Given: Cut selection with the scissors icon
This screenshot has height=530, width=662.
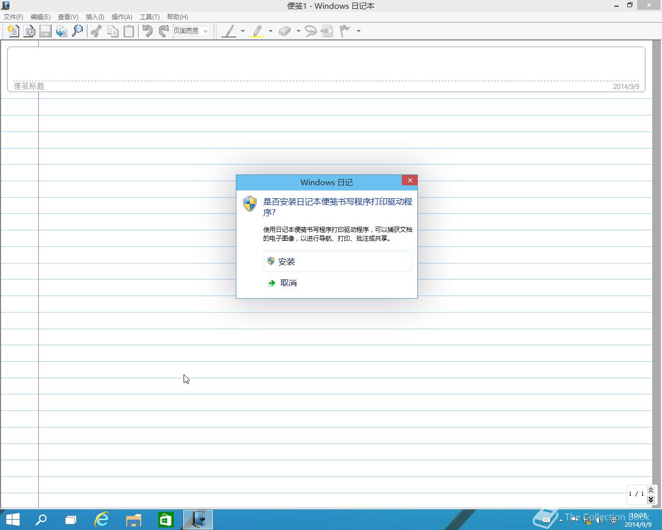Looking at the screenshot, I should pyautogui.click(x=96, y=31).
